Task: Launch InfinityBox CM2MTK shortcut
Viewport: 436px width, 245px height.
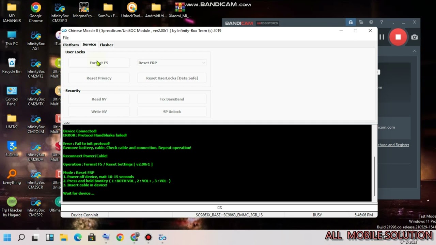Action: [36, 96]
